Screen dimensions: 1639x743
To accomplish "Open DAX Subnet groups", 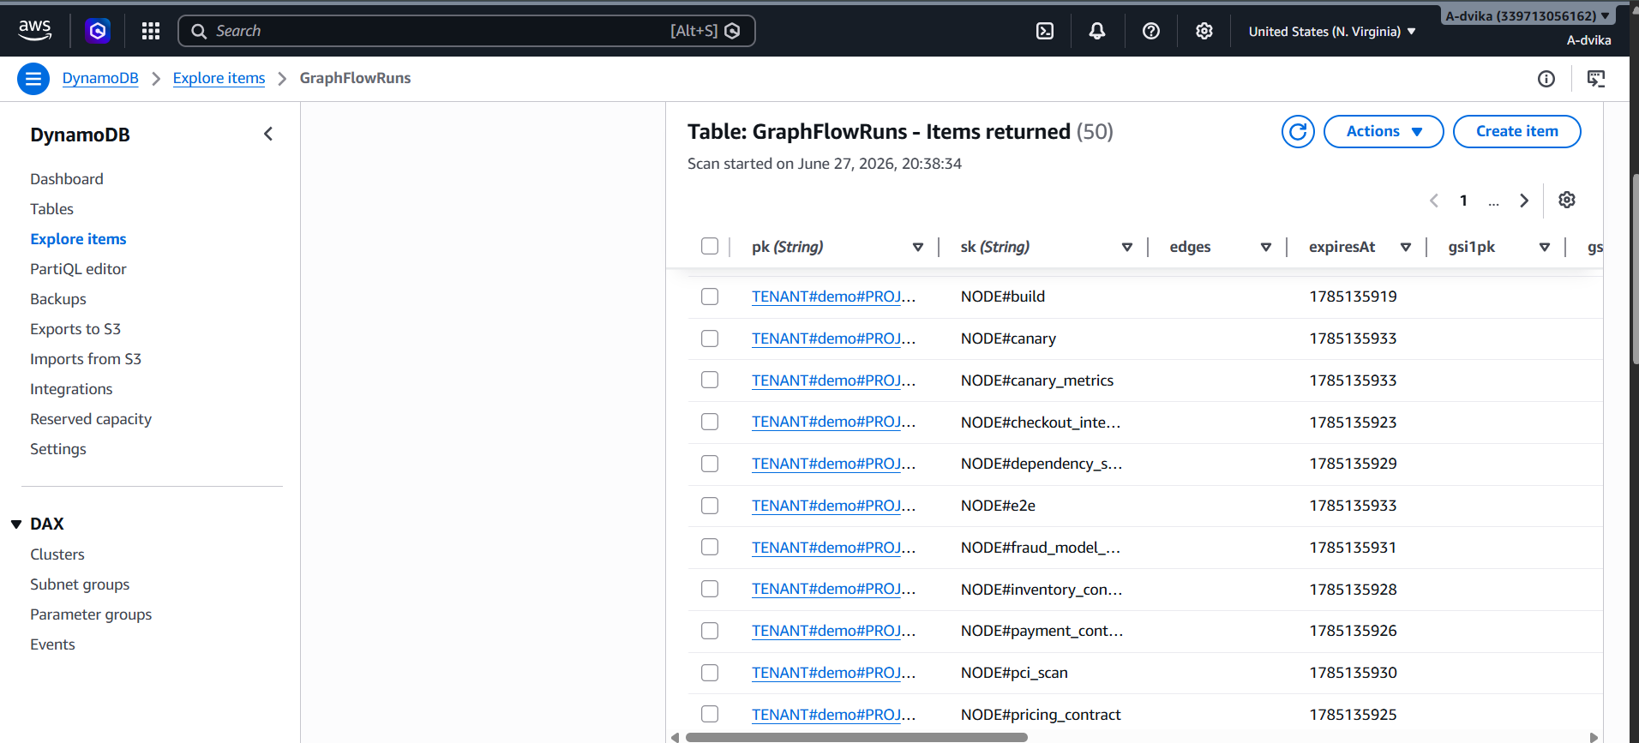I will coord(80,584).
